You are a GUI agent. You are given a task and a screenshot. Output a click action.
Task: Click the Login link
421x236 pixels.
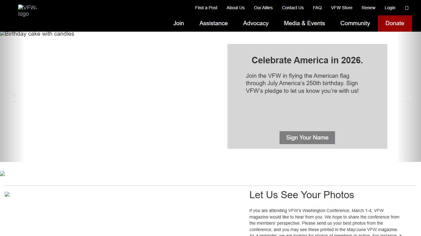(x=390, y=8)
